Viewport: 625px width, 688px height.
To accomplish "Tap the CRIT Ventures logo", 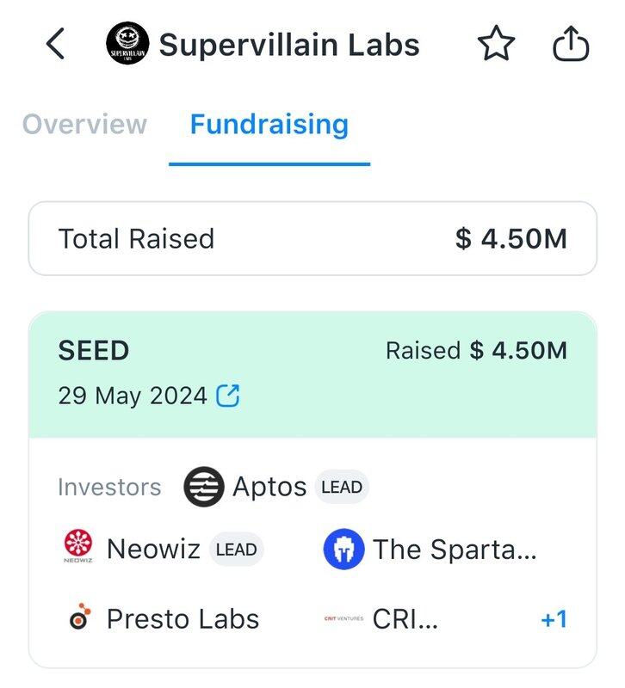I will pos(343,618).
